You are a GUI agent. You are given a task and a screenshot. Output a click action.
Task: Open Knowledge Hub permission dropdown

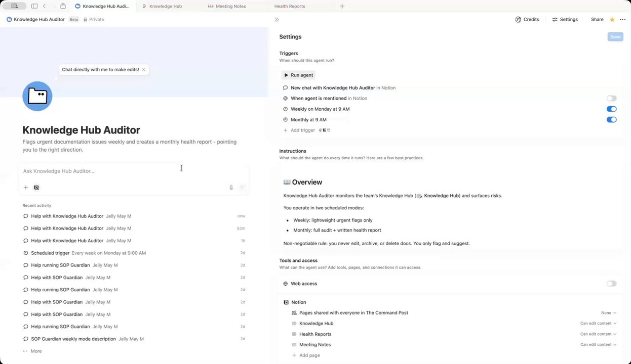[598, 324]
